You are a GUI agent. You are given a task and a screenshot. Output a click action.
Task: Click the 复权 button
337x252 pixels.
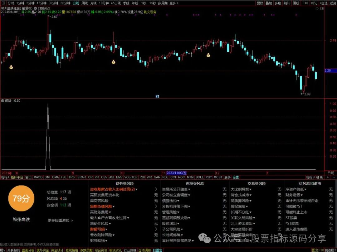pos(260,3)
